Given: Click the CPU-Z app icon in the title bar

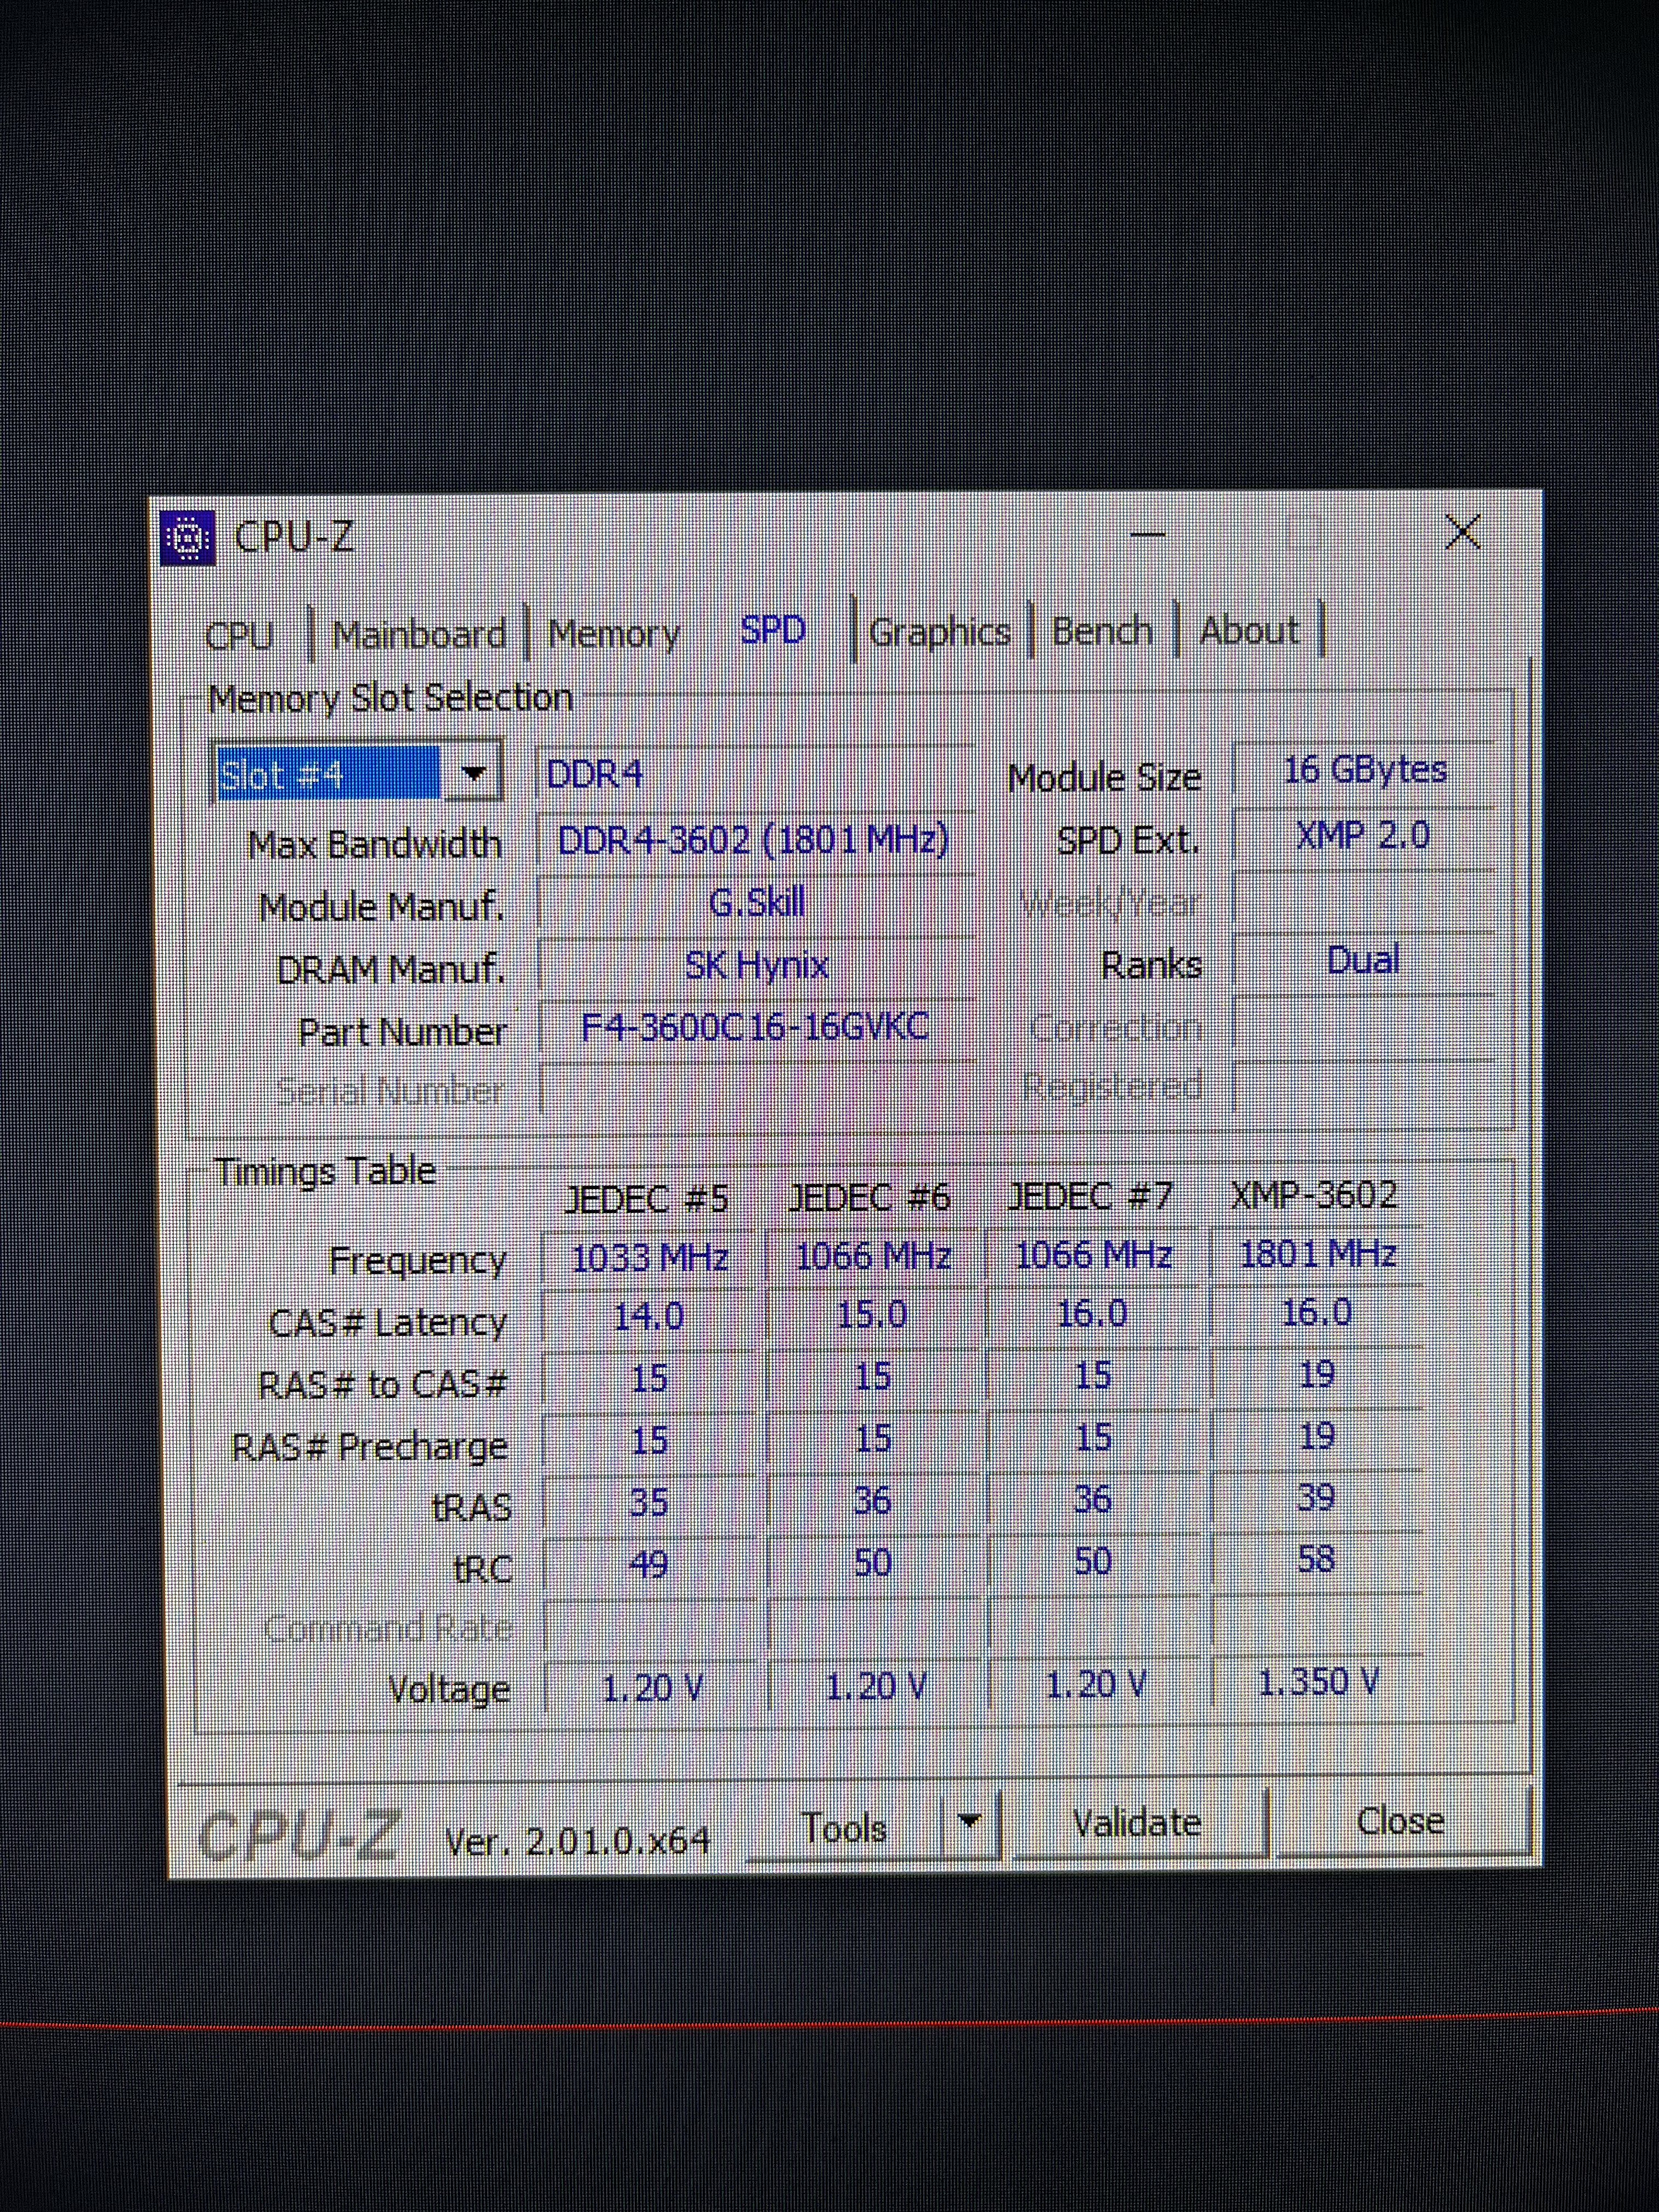Looking at the screenshot, I should click(x=188, y=539).
